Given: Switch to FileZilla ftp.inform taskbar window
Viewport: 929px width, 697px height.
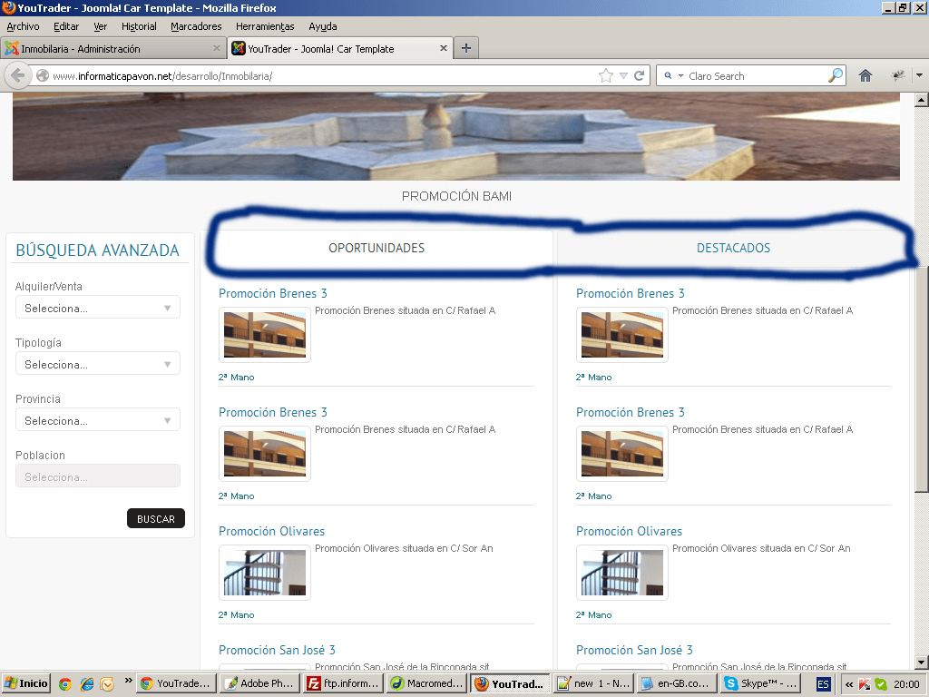Looking at the screenshot, I should click(344, 683).
